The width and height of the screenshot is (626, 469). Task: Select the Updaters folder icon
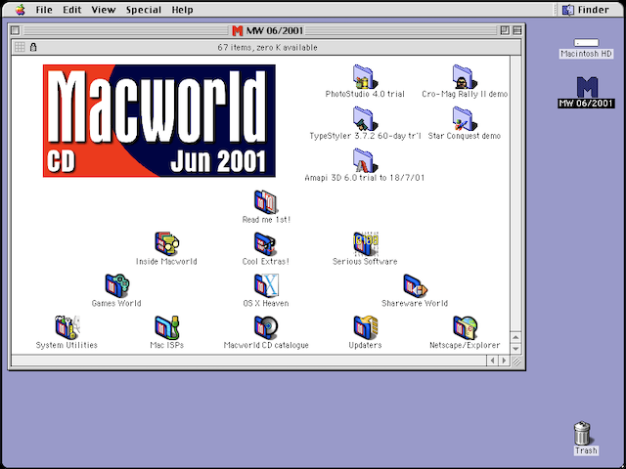click(x=365, y=328)
